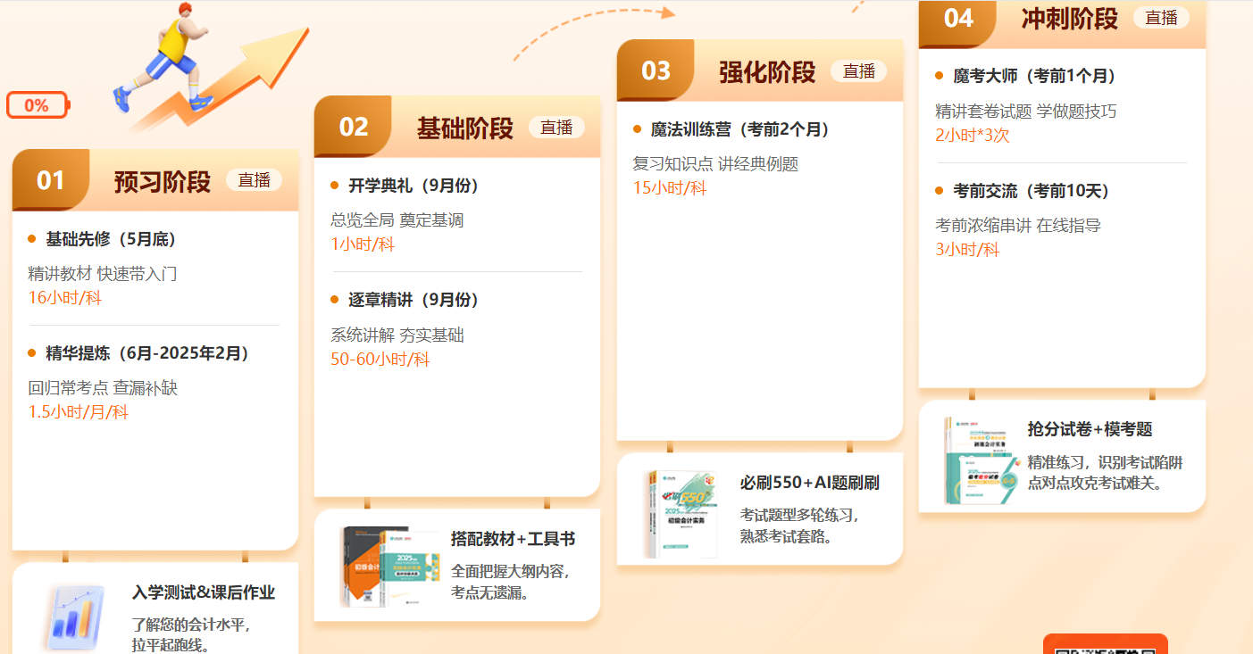Viewport: 1253px width, 654px height.
Task: Click the QR code box at bottom right
Action: click(x=1105, y=645)
